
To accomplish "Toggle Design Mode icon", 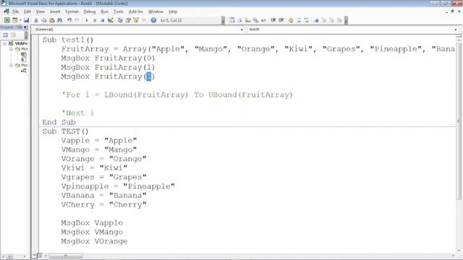I will (x=111, y=20).
